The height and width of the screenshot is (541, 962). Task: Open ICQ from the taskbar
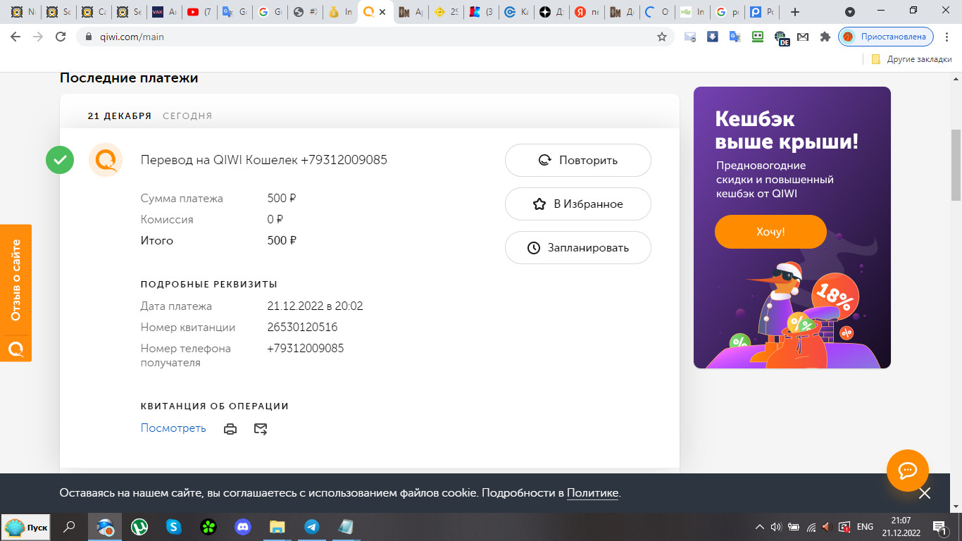coord(208,527)
